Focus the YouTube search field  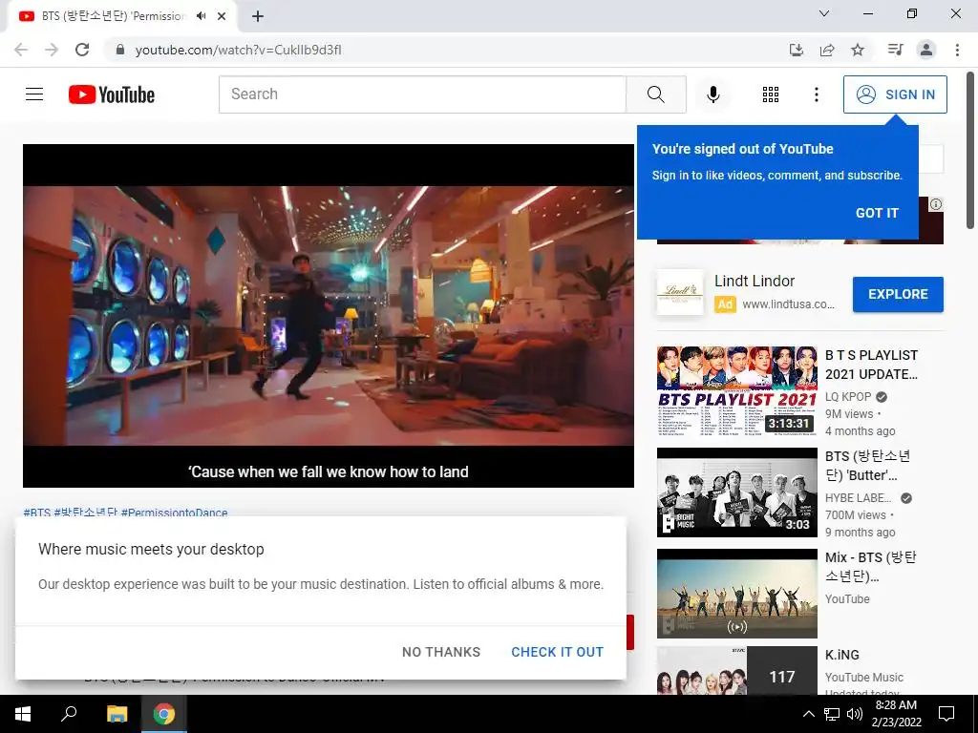[x=422, y=94]
